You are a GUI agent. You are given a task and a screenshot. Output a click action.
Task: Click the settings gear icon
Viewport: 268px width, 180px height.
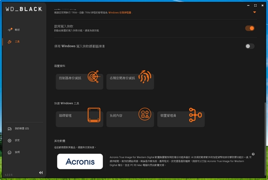pos(10,141)
